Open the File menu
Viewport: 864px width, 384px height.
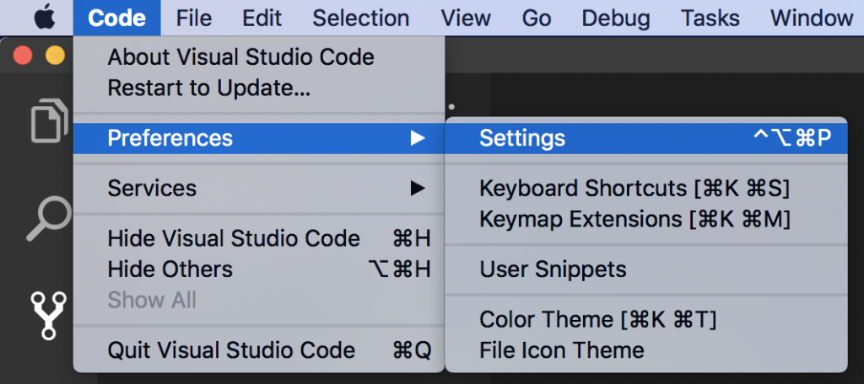(194, 19)
